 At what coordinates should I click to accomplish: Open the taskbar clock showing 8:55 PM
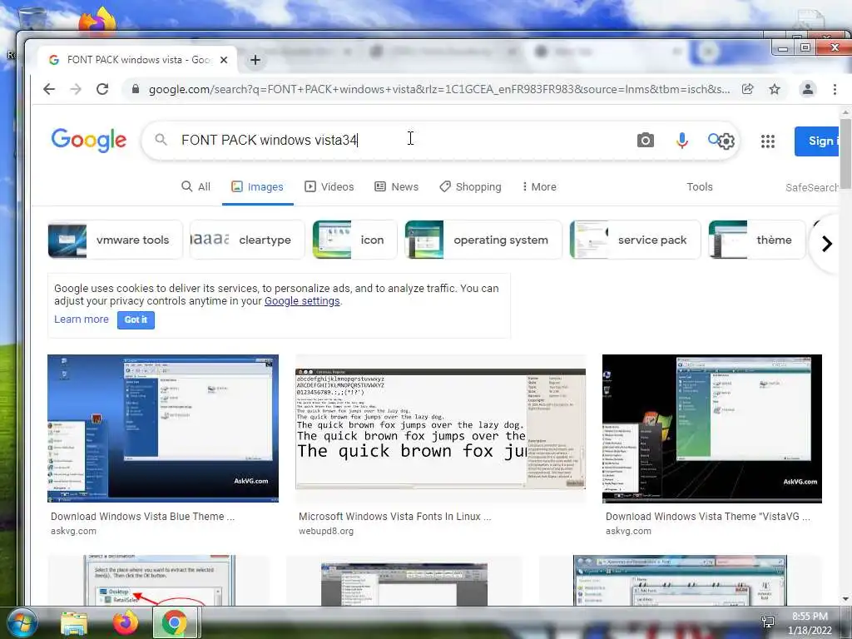click(810, 623)
